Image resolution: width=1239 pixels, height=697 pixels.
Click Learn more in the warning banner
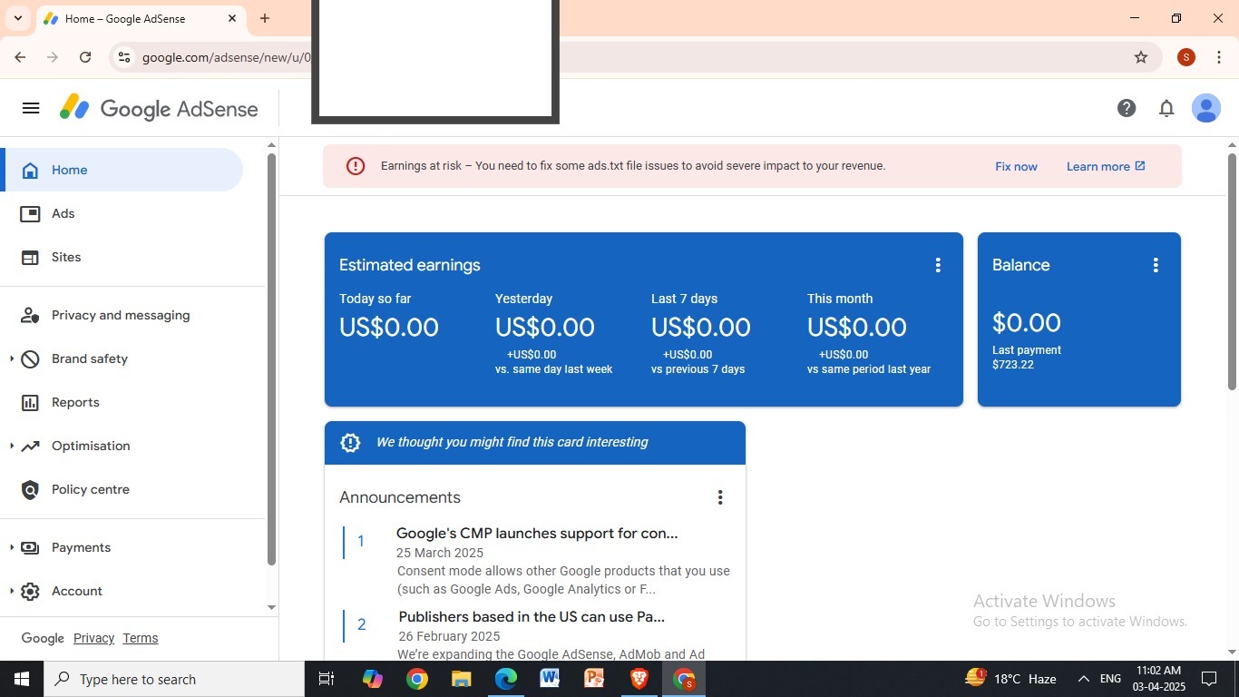click(1106, 166)
